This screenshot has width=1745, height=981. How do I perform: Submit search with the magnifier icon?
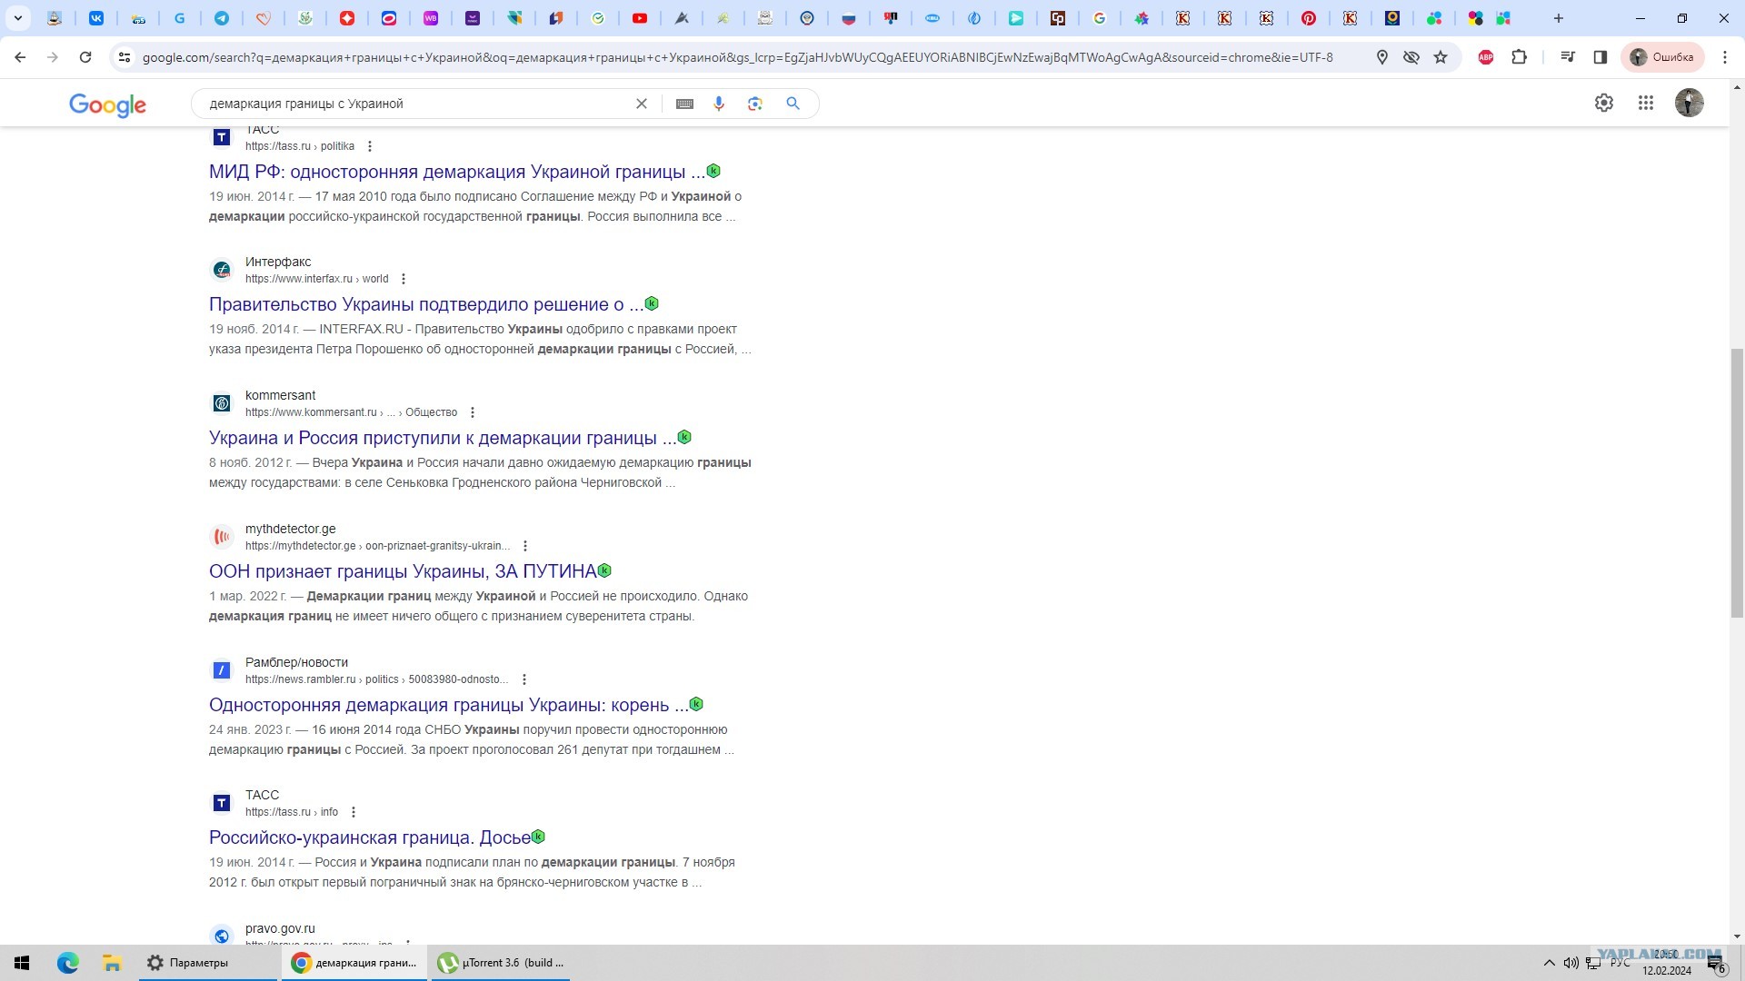(x=793, y=104)
